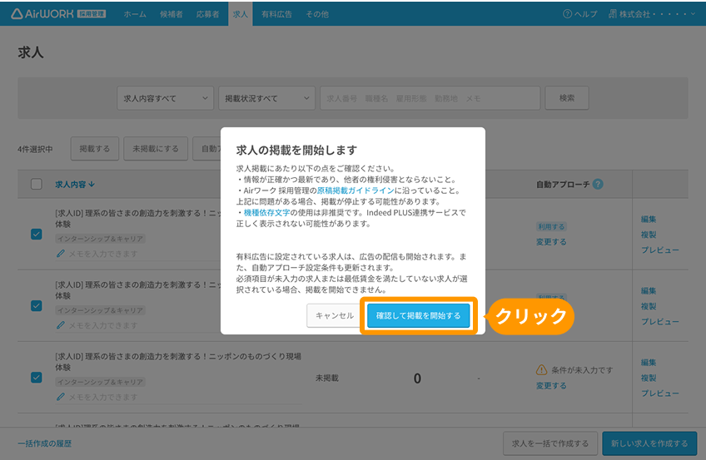Click 利用する tag in first job row

click(551, 226)
